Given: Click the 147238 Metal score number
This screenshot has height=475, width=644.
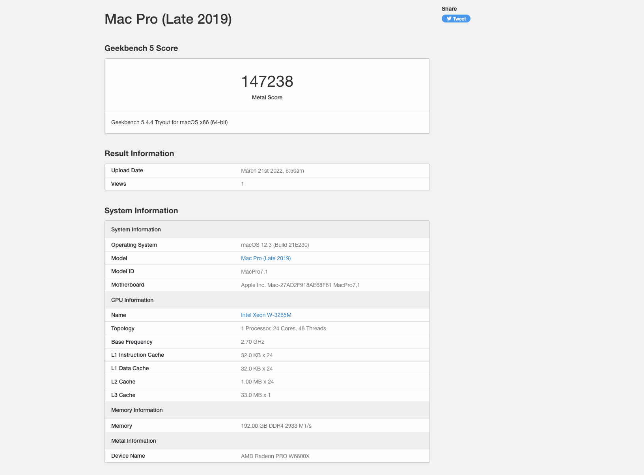Looking at the screenshot, I should point(267,82).
